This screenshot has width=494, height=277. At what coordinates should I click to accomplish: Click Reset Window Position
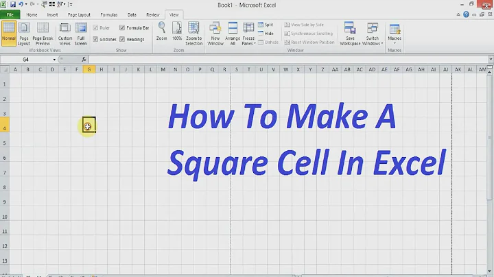309,43
